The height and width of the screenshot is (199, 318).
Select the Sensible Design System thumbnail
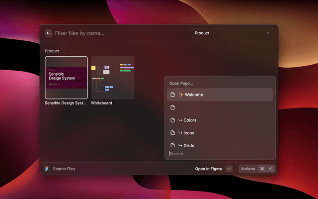click(67, 78)
